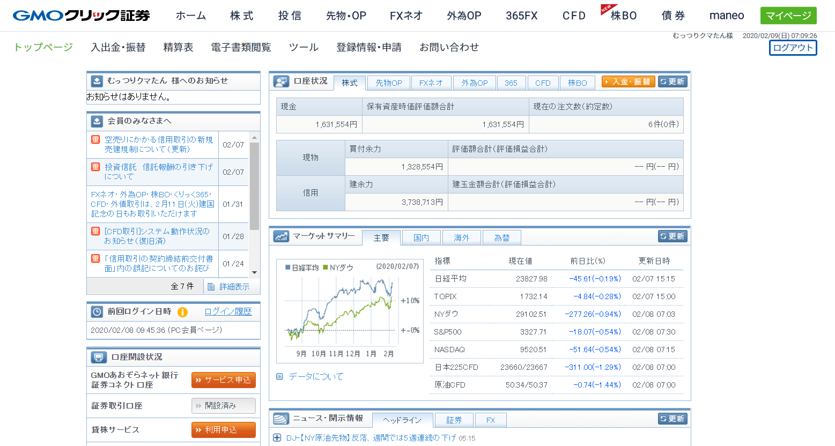Open the 外為OP top menu
The height and width of the screenshot is (446, 835).
(464, 16)
